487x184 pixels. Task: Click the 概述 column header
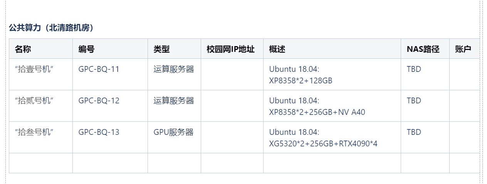click(x=332, y=49)
